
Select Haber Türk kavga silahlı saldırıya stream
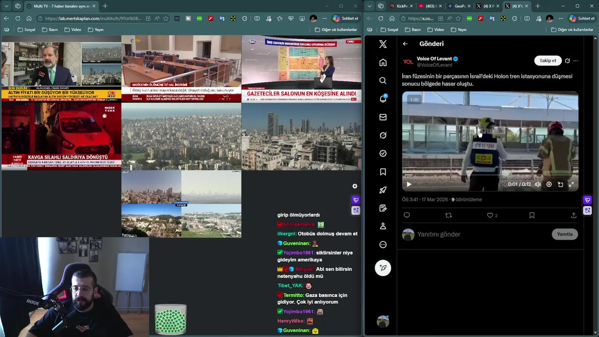click(61, 136)
